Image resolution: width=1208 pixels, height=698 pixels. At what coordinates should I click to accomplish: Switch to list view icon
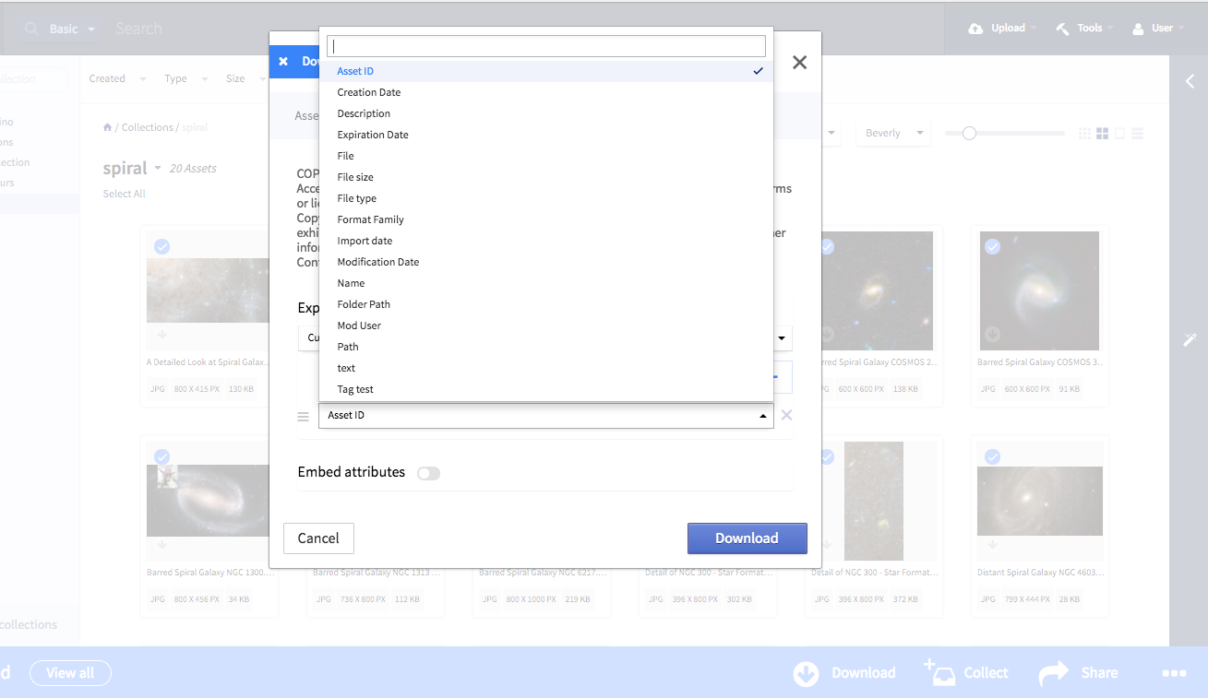(x=1137, y=134)
